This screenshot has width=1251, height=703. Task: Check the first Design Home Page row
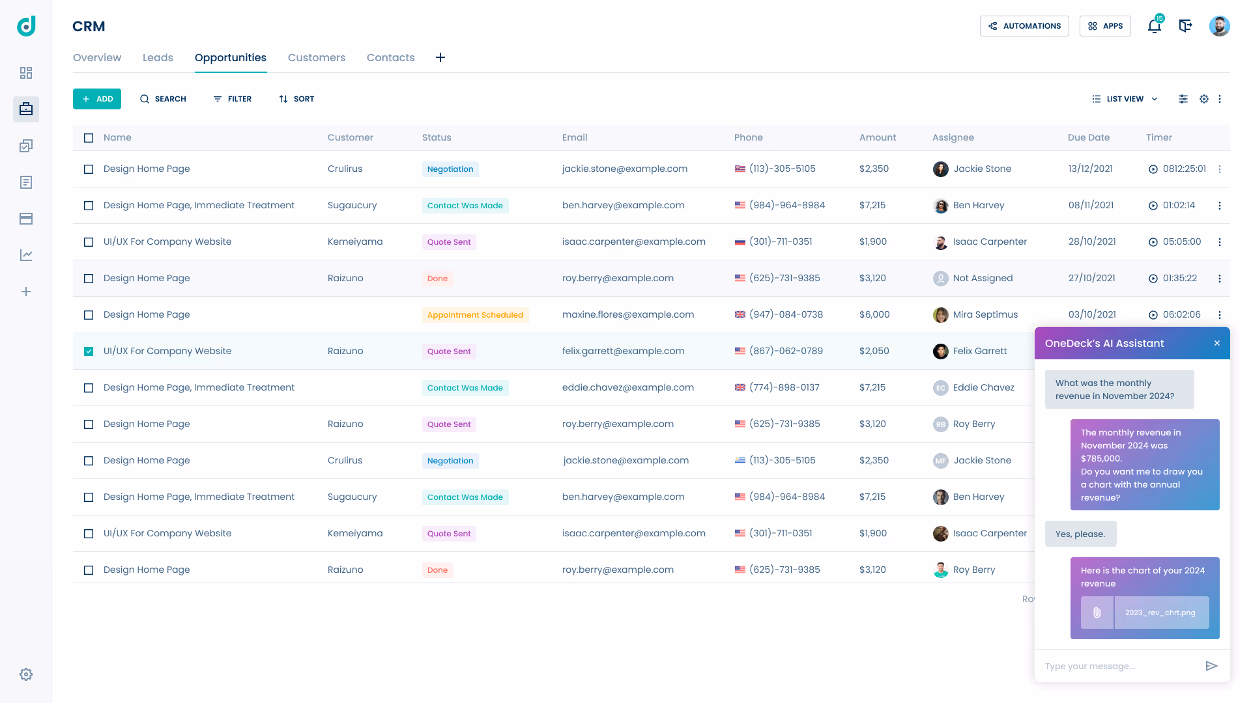pos(89,169)
